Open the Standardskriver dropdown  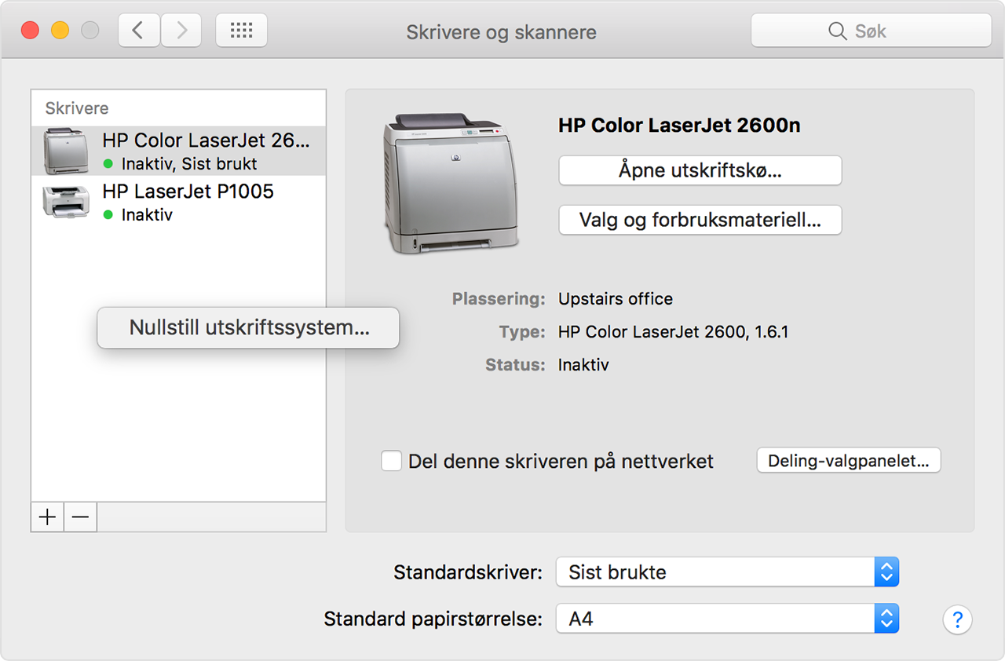(726, 572)
